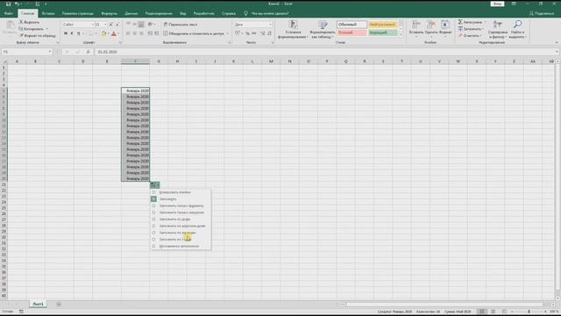
Task: Click the Save icon in the quick access toolbar
Action: click(8, 4)
